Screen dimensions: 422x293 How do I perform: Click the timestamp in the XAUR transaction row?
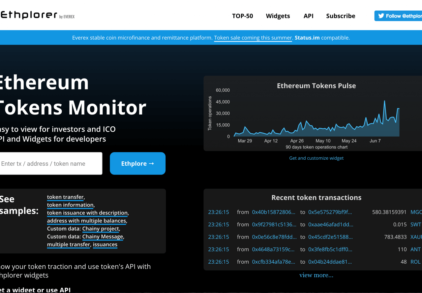pos(219,237)
